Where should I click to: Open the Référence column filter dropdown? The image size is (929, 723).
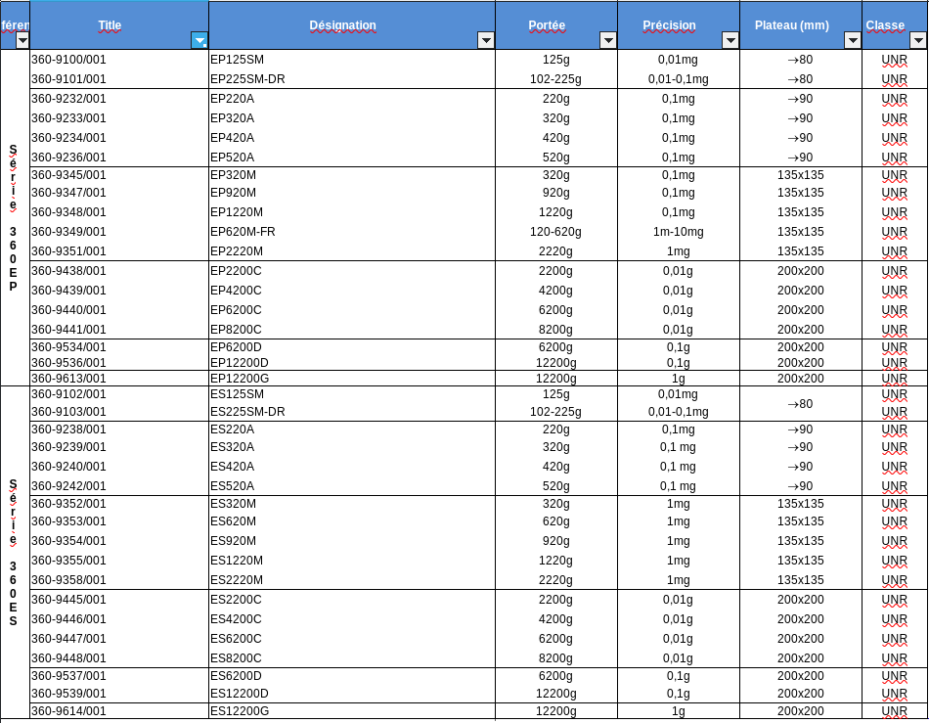coord(22,40)
